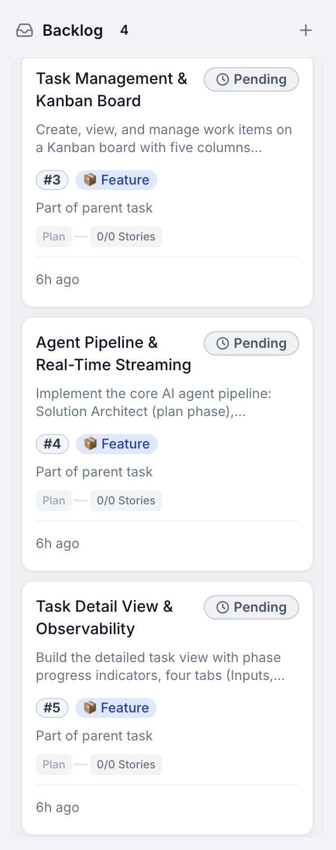Viewport: 336px width, 850px height.
Task: Toggle the Pending status on Task Management & Kanban Board
Action: click(251, 79)
